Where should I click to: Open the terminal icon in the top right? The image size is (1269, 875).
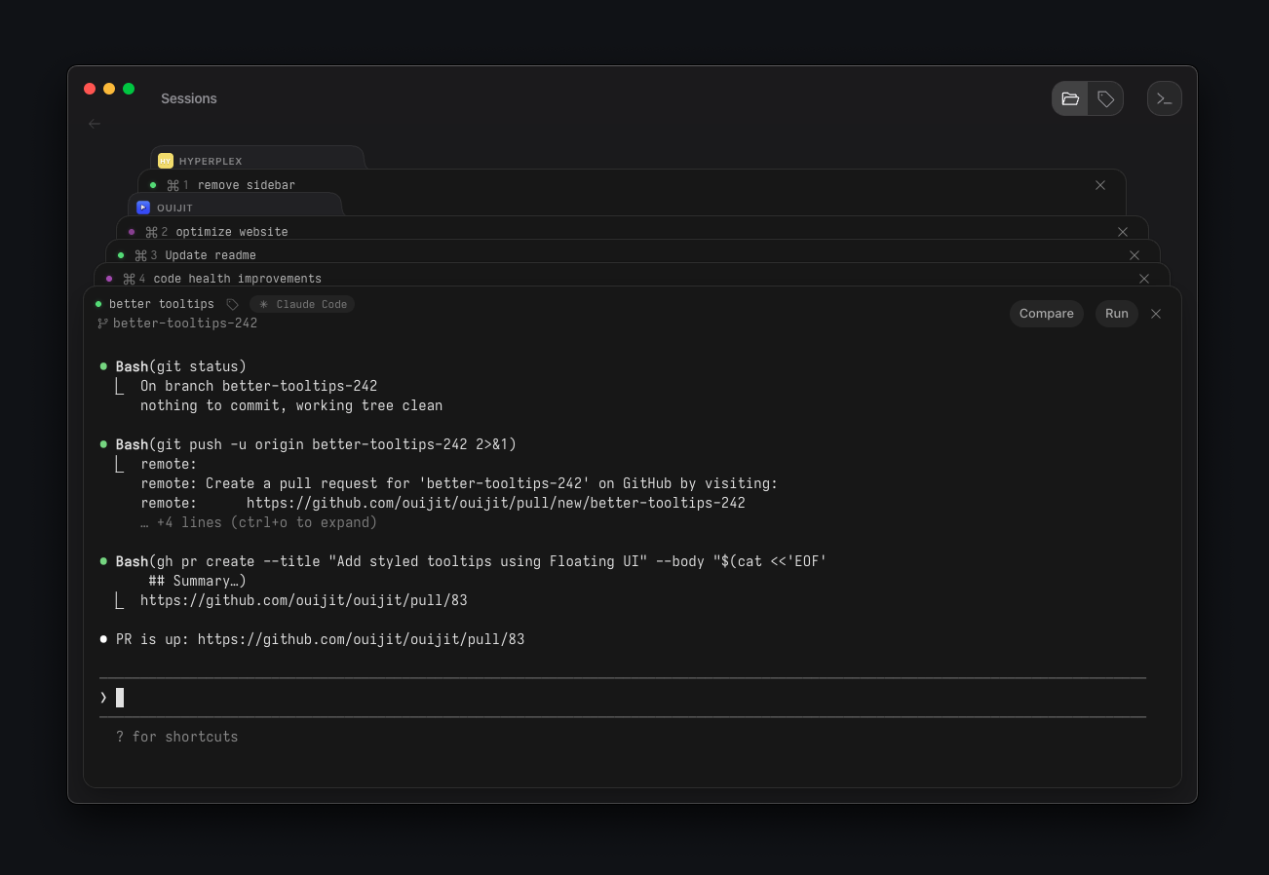coord(1164,98)
